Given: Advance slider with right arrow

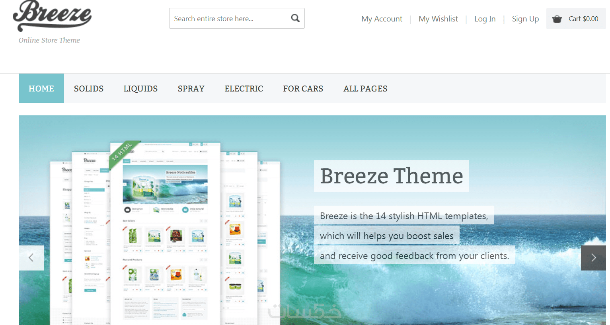Looking at the screenshot, I should pos(593,258).
